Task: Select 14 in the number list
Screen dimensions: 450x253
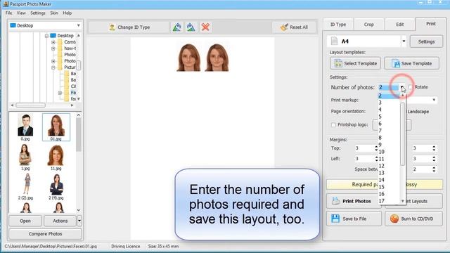Action: tap(389, 180)
